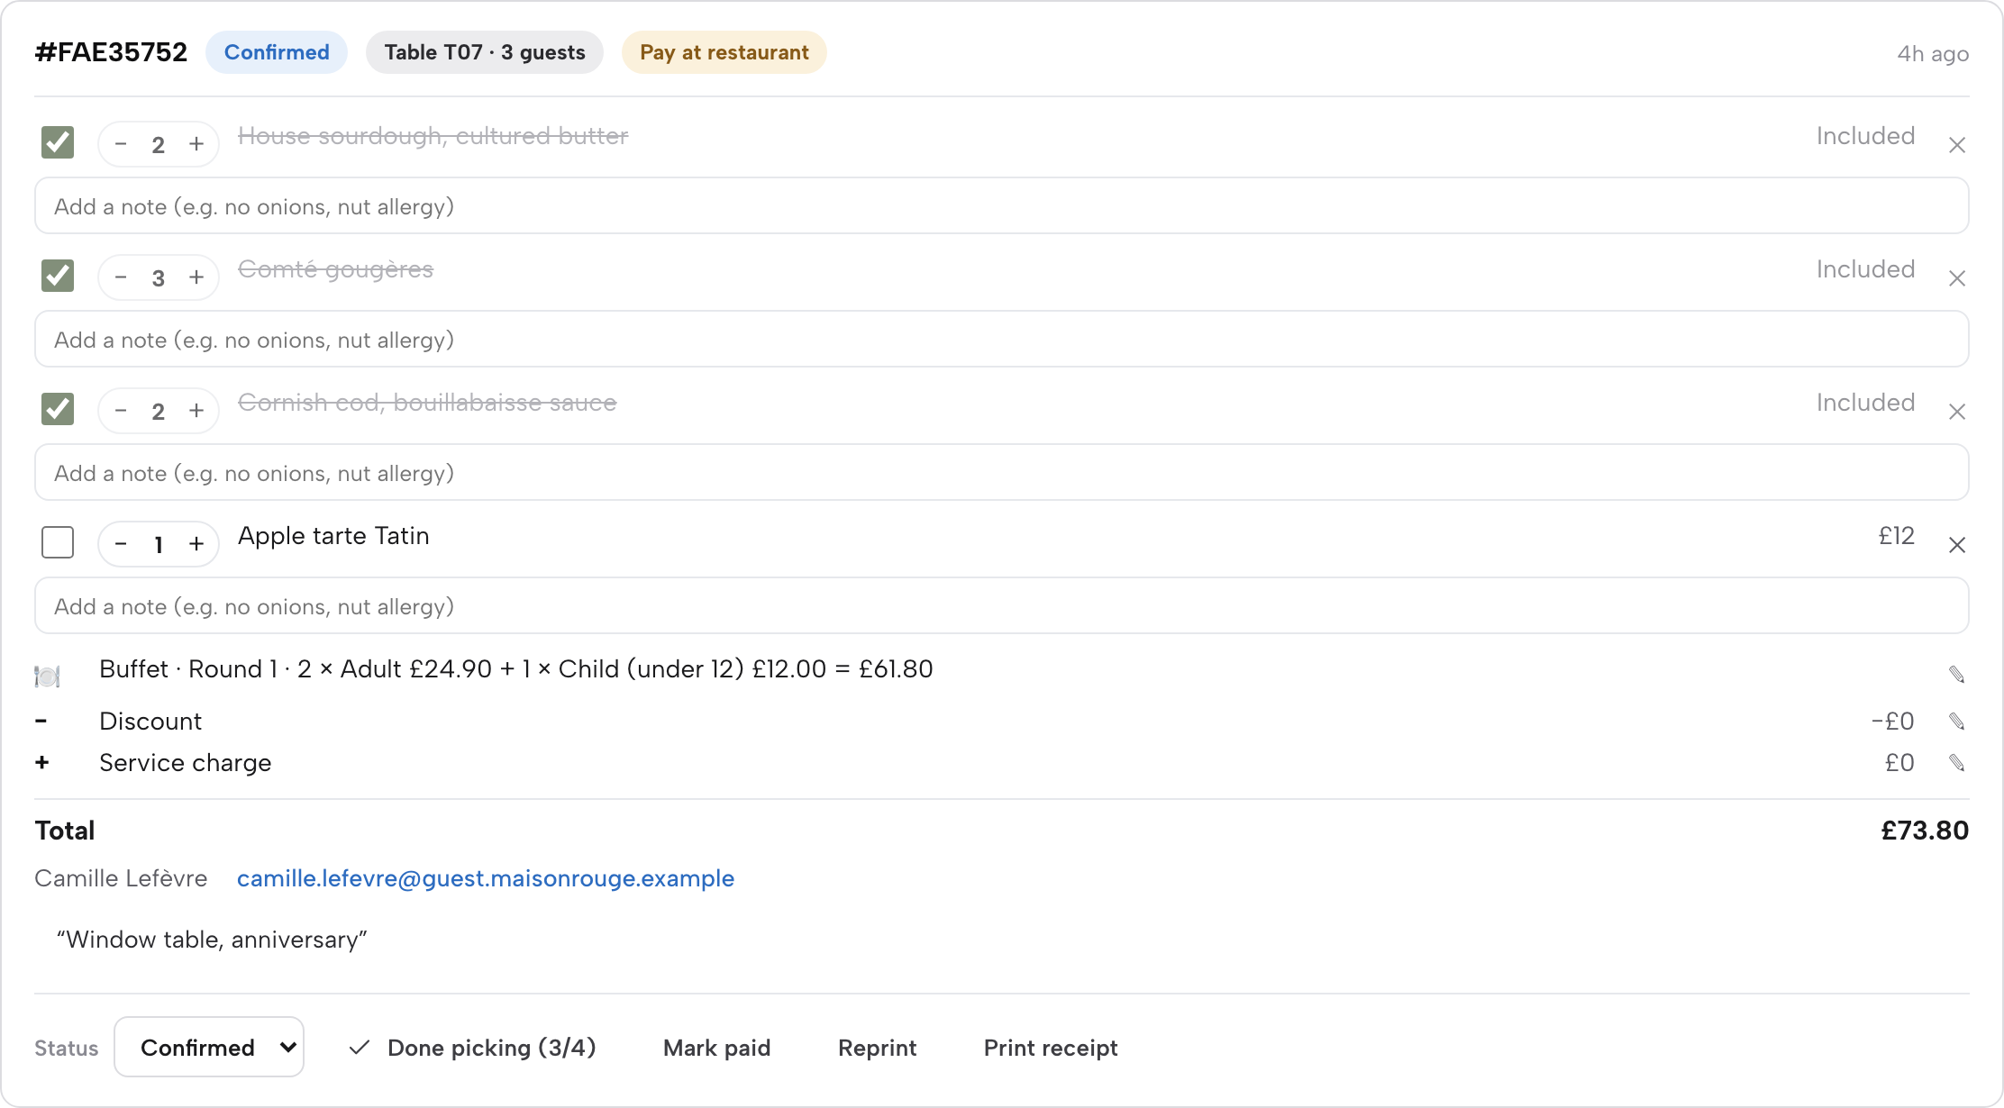Viewport: 2004px width, 1108px height.
Task: Increase House sourdough quantity
Action: [x=196, y=144]
